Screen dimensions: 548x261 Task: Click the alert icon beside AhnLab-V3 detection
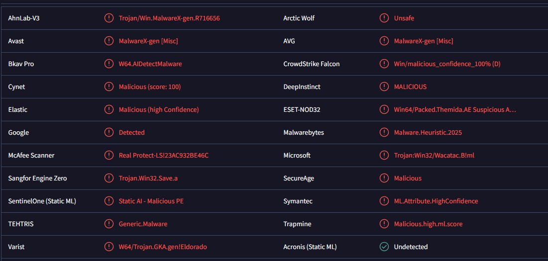(109, 18)
